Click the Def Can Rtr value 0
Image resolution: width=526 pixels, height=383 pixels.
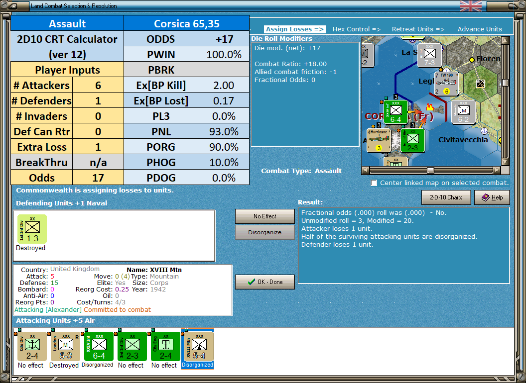point(98,132)
